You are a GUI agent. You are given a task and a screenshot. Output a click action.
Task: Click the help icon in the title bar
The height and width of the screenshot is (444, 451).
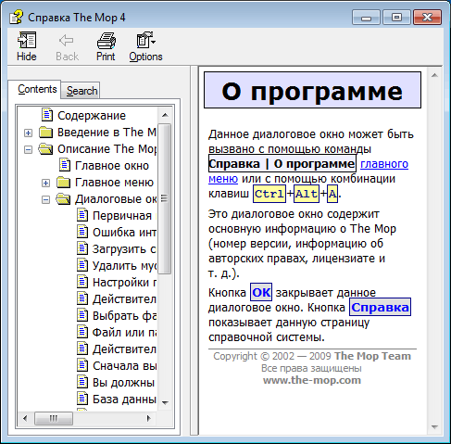(16, 18)
